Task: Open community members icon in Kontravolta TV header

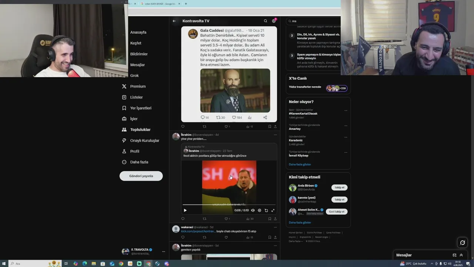Action: coord(274,21)
